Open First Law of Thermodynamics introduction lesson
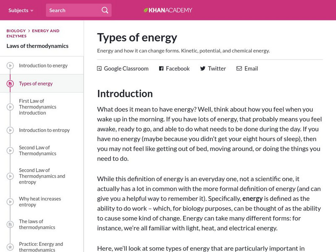This screenshot has width=336, height=252. pyautogui.click(x=37, y=107)
